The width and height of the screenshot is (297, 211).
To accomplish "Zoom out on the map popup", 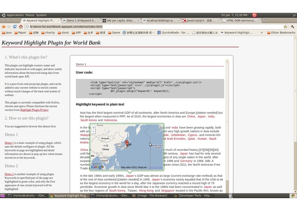I will click(94, 132).
